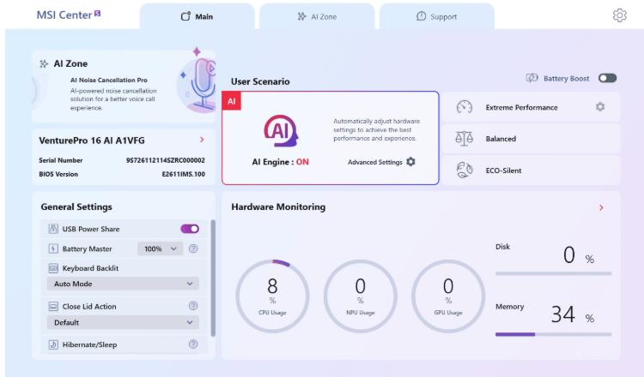Click the AI Zone sparkle icon in the card
This screenshot has height=377, width=644.
pyautogui.click(x=44, y=63)
